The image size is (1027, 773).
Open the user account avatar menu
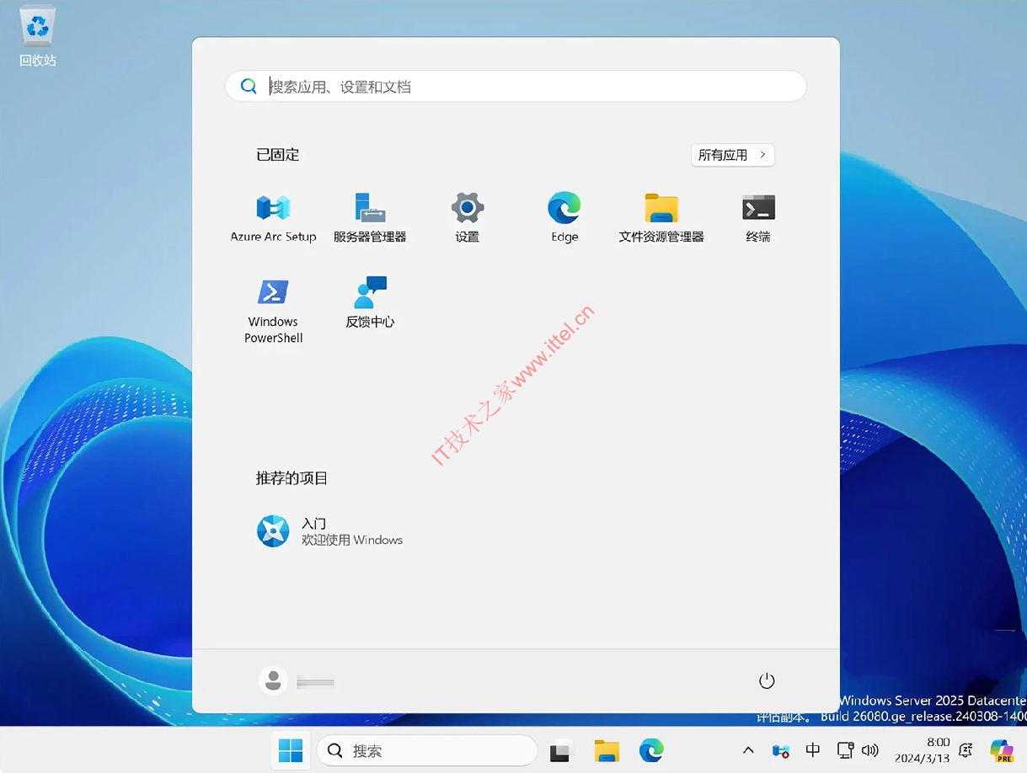273,681
